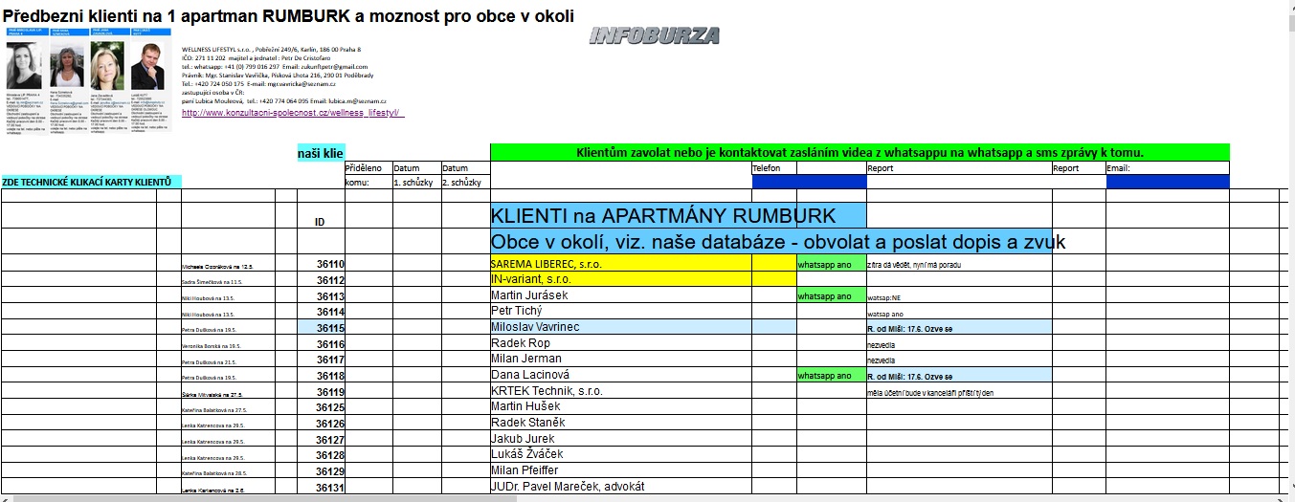This screenshot has height=502, width=1295.
Task: Select the 'Milan Jerman' cell
Action: point(621,359)
